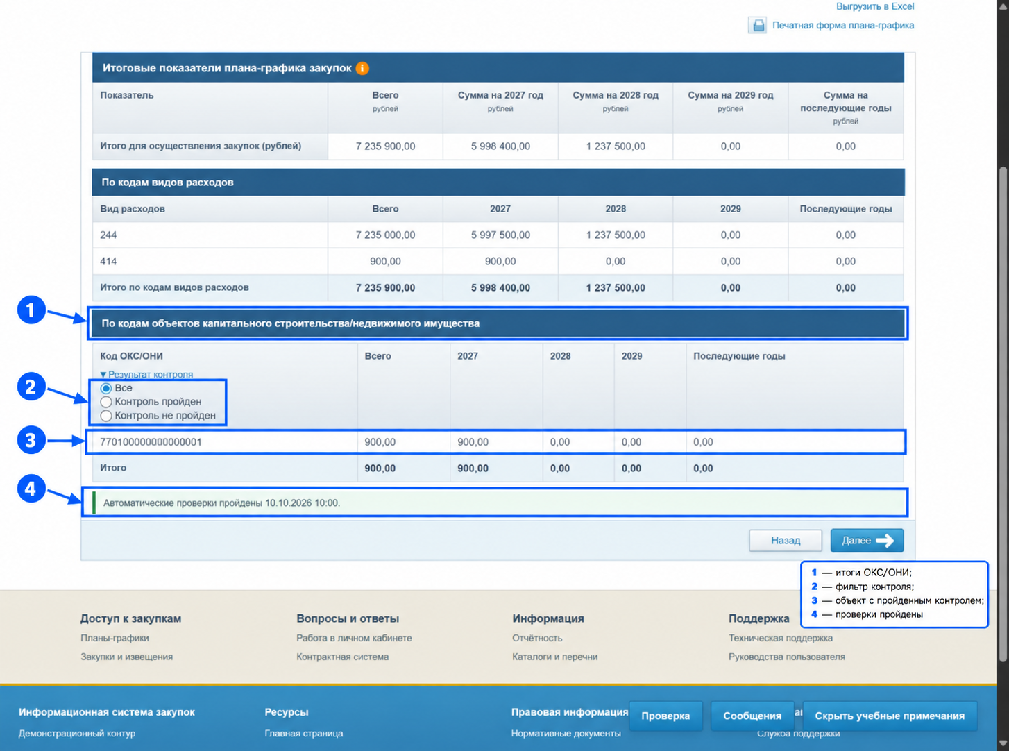Go back with the Назад button
1009x751 pixels.
click(x=786, y=540)
